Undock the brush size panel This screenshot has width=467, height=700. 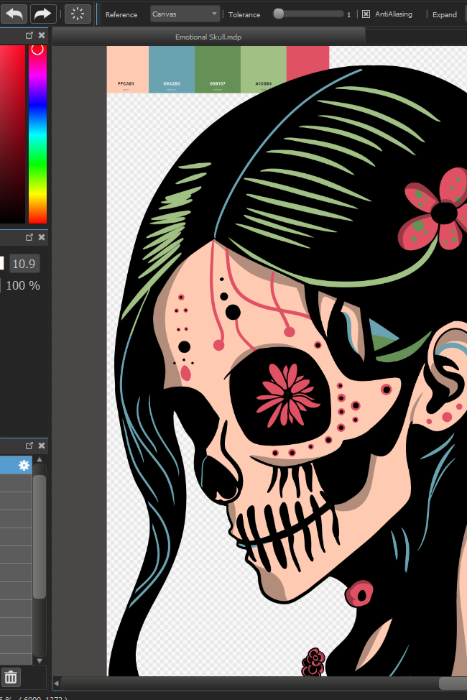click(x=29, y=237)
